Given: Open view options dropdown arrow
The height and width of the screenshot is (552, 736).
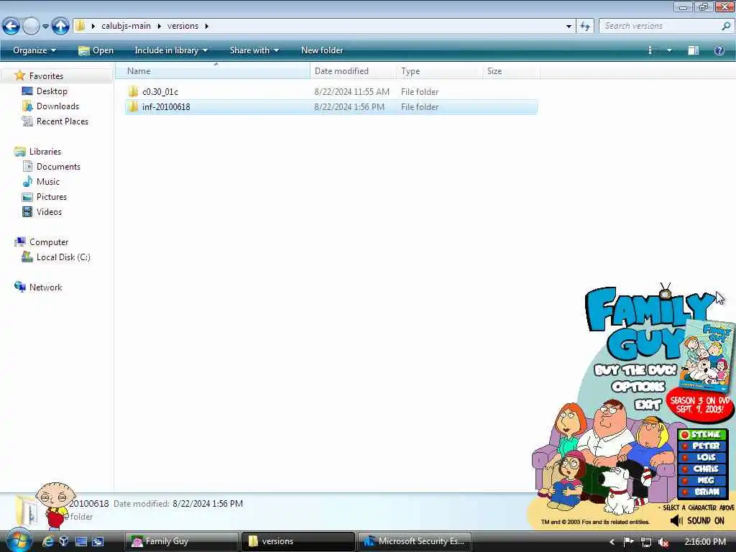Looking at the screenshot, I should [x=669, y=50].
